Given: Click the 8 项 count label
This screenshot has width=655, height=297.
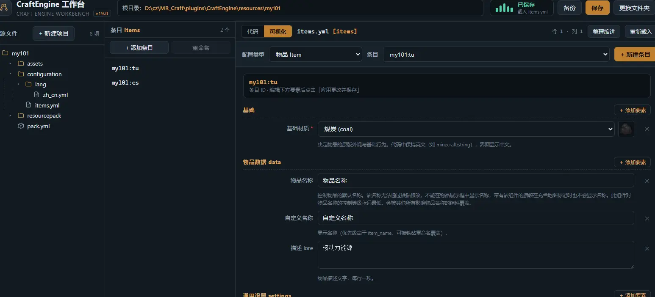Looking at the screenshot, I should coord(94,33).
